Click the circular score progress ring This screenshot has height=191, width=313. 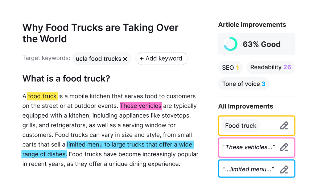pyautogui.click(x=230, y=44)
